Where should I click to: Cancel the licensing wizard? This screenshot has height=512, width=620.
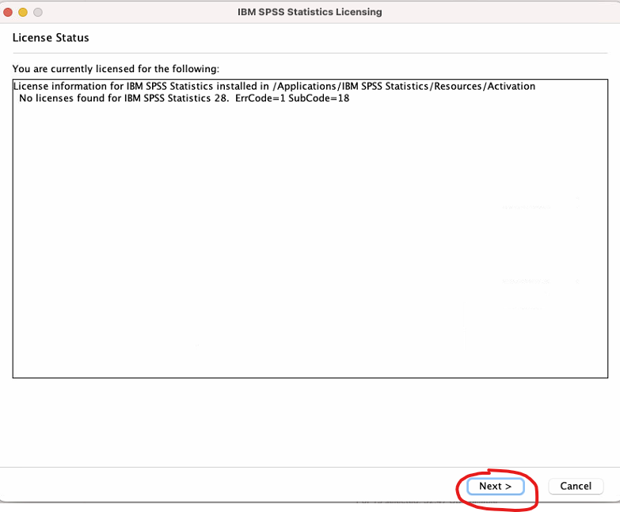576,486
